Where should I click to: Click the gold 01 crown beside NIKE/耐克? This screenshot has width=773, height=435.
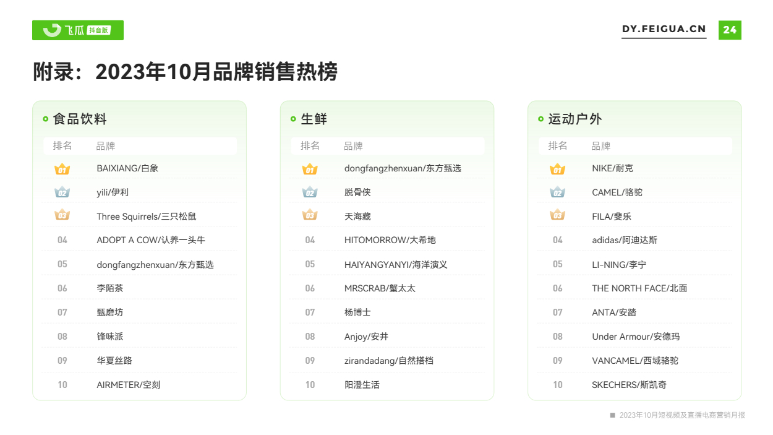point(557,169)
